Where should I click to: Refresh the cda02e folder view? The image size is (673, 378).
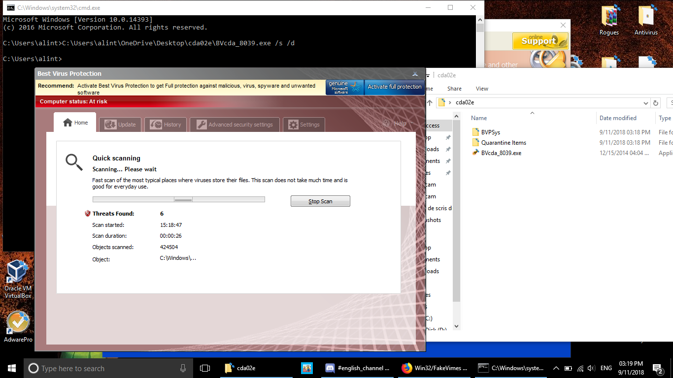[655, 103]
